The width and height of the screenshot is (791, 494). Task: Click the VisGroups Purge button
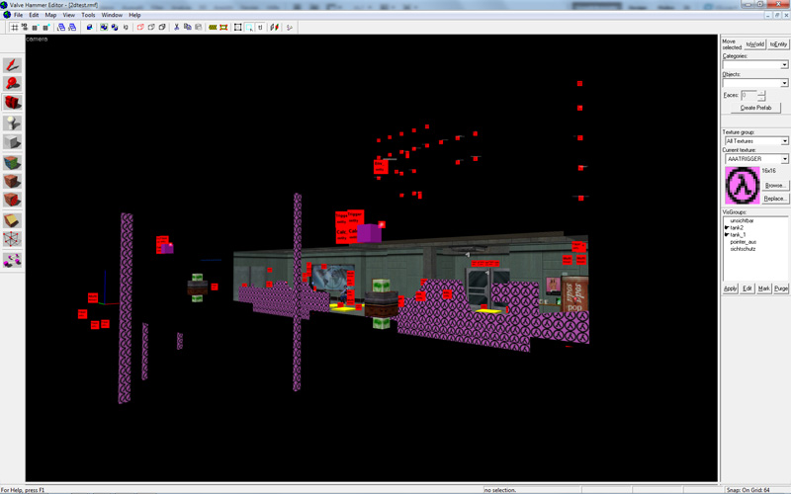tap(781, 288)
